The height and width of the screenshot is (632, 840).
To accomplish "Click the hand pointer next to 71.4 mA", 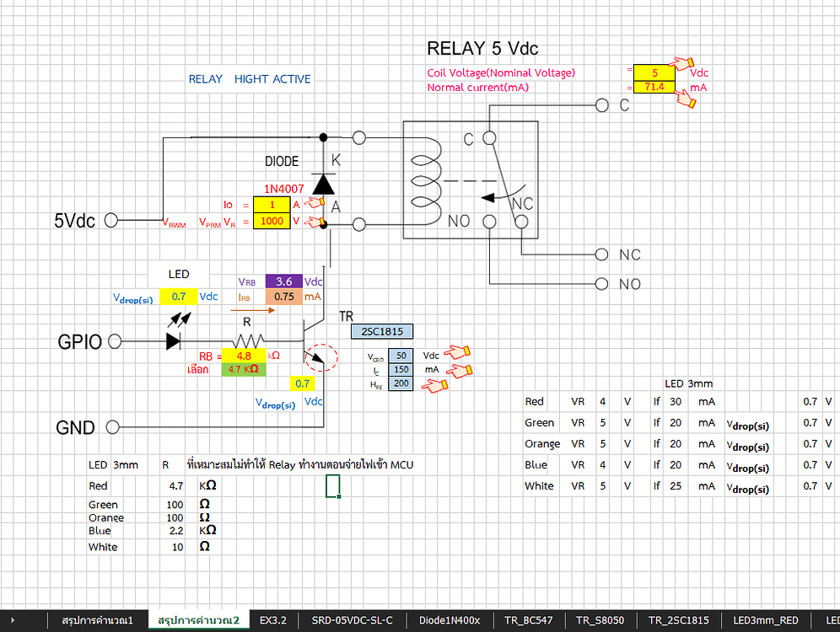I will coord(685,99).
